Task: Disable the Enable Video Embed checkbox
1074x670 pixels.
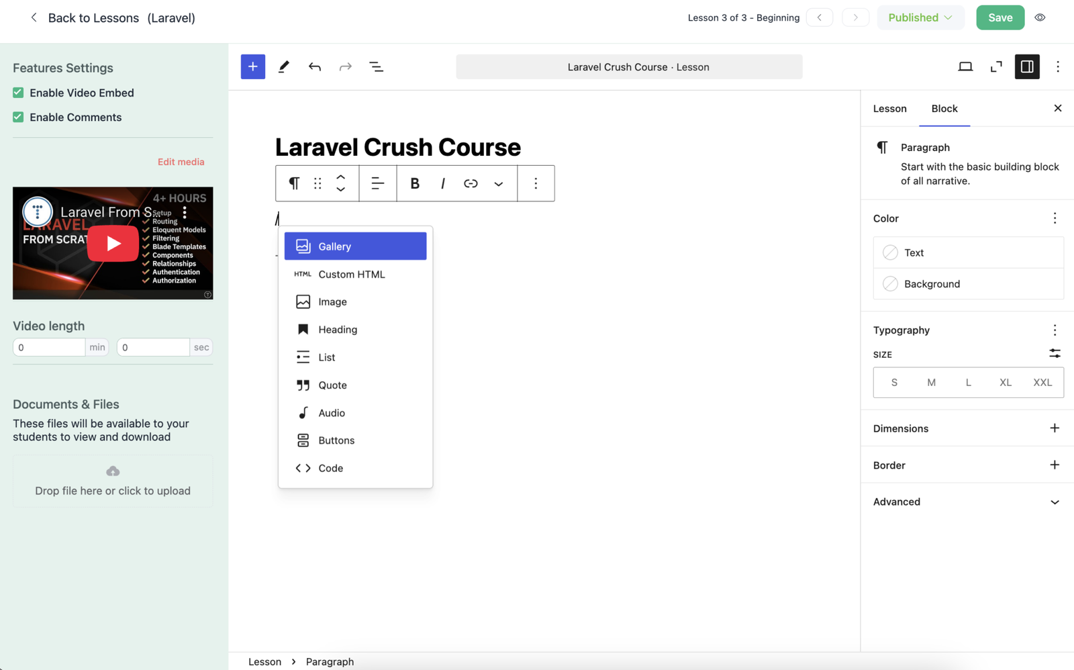Action: [x=18, y=93]
